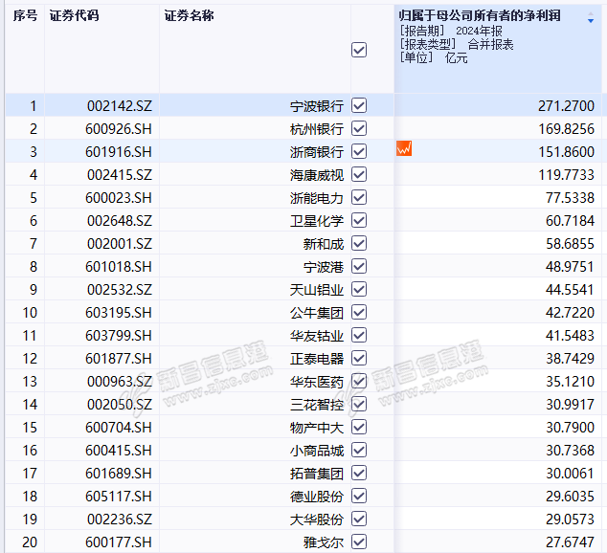Click the net profit value 169.8256
Viewport: 607px width, 553px height.
[566, 129]
